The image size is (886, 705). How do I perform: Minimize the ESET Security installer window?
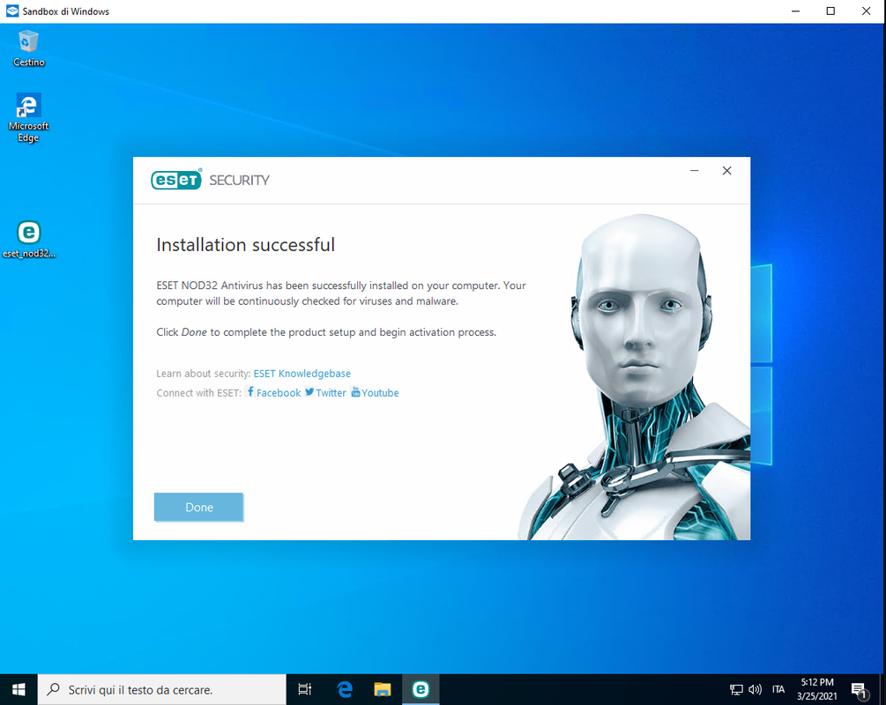[695, 171]
